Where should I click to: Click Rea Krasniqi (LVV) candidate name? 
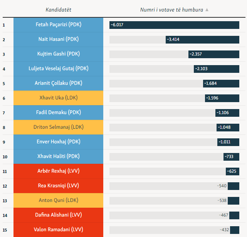58,186
